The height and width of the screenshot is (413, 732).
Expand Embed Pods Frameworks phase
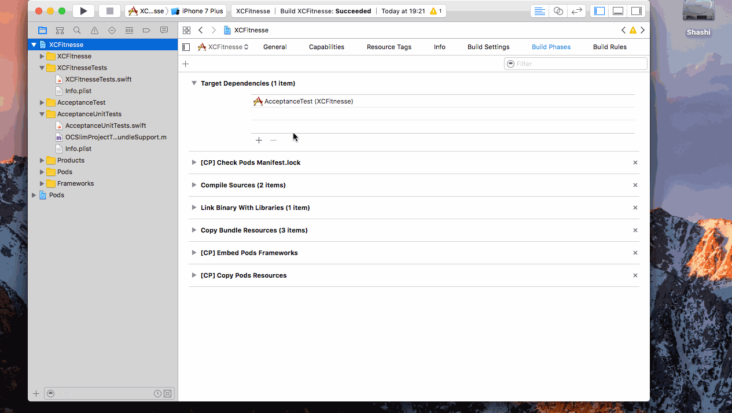click(194, 253)
